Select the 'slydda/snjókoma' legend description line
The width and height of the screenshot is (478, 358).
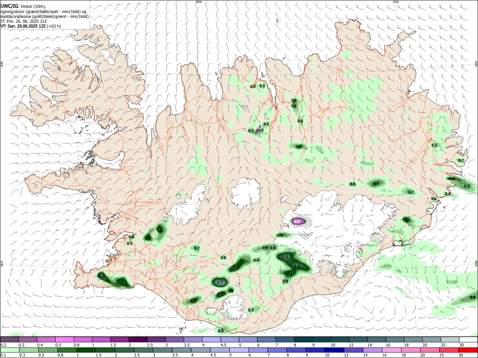point(44,16)
